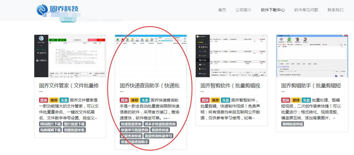Open the 固乔剪辑助手 screenshot thumbnail
The width and height of the screenshot is (354, 155).
(312, 56)
